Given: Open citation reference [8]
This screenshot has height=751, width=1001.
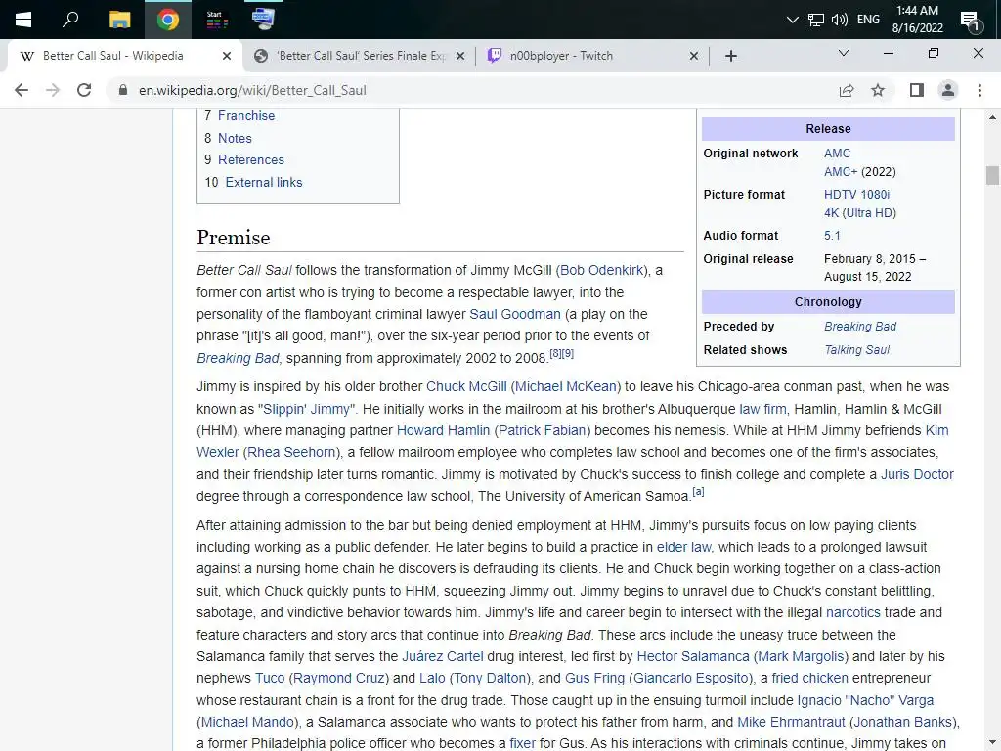Looking at the screenshot, I should point(555,353).
